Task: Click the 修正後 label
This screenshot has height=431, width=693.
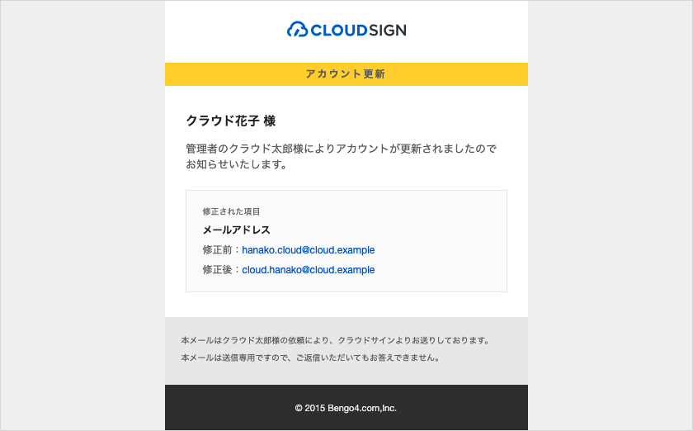Action: tap(217, 270)
